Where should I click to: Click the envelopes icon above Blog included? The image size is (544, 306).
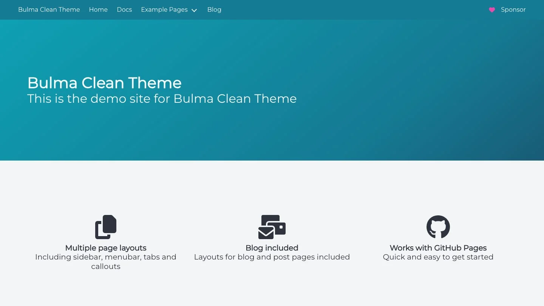pos(272,227)
